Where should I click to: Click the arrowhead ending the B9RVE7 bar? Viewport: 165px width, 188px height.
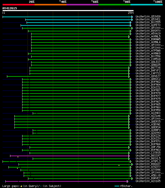click(132, 179)
